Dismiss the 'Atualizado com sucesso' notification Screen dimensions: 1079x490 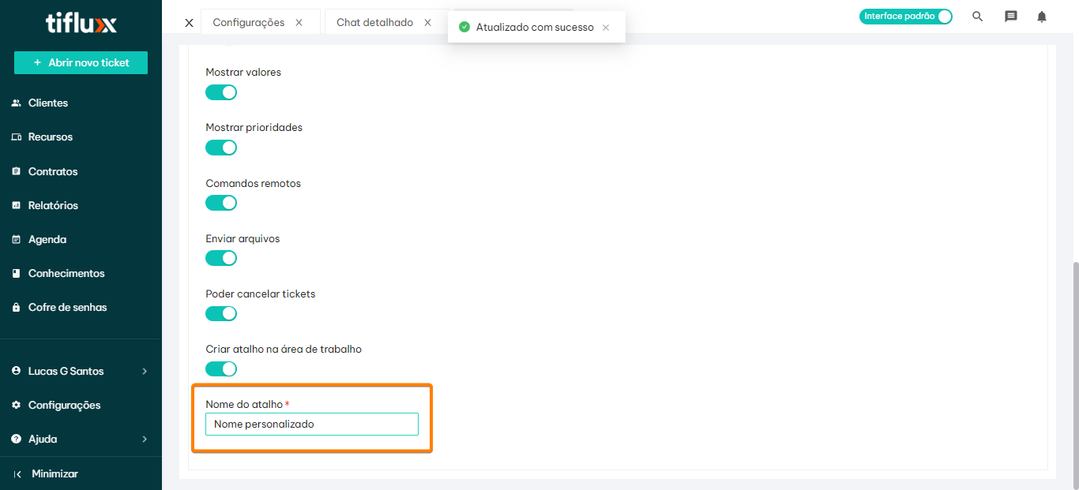click(606, 28)
